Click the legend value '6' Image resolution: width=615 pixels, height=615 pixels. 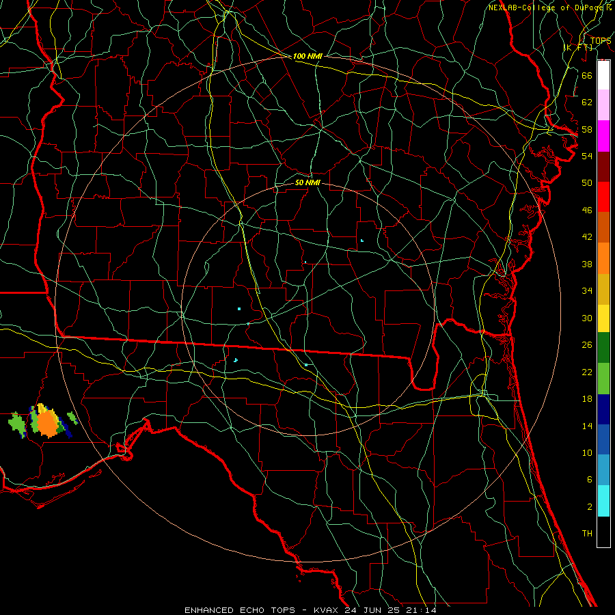589,480
